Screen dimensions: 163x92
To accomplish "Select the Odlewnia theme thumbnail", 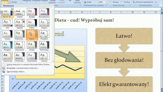I will 20,35.
